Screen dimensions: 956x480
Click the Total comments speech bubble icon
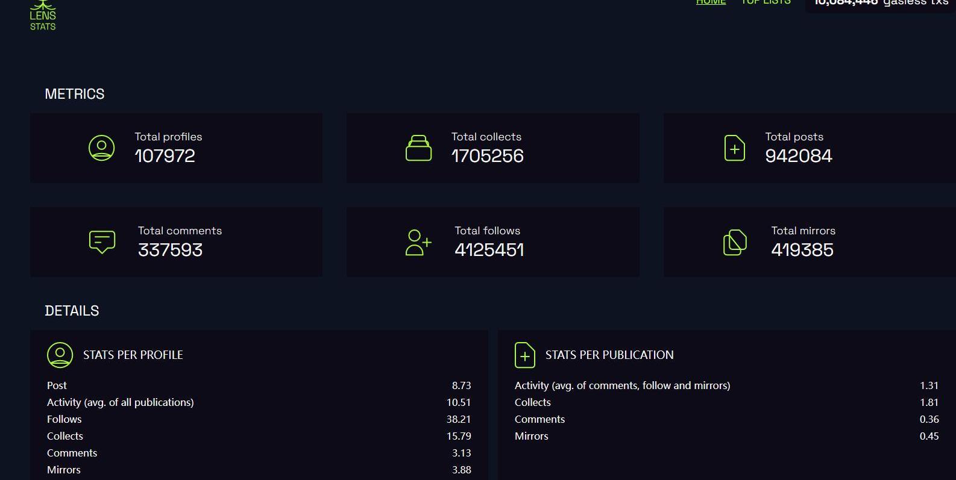click(102, 242)
